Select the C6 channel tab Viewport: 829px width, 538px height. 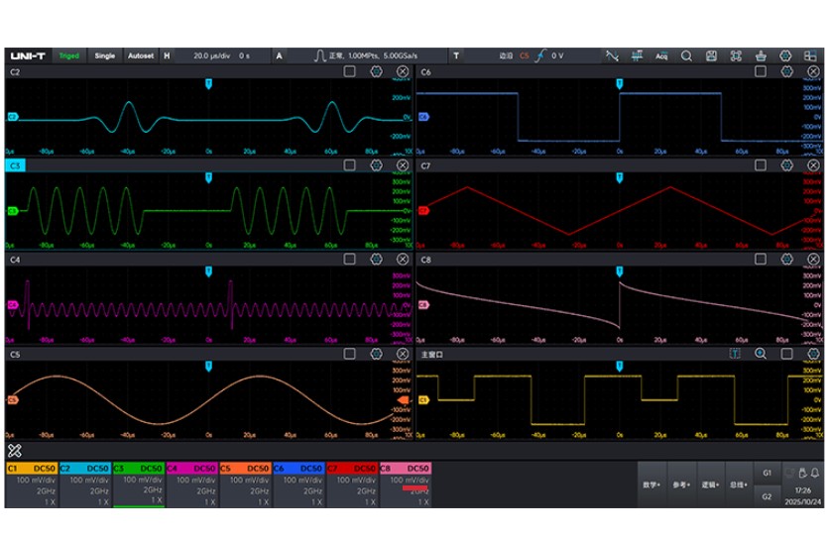(298, 468)
